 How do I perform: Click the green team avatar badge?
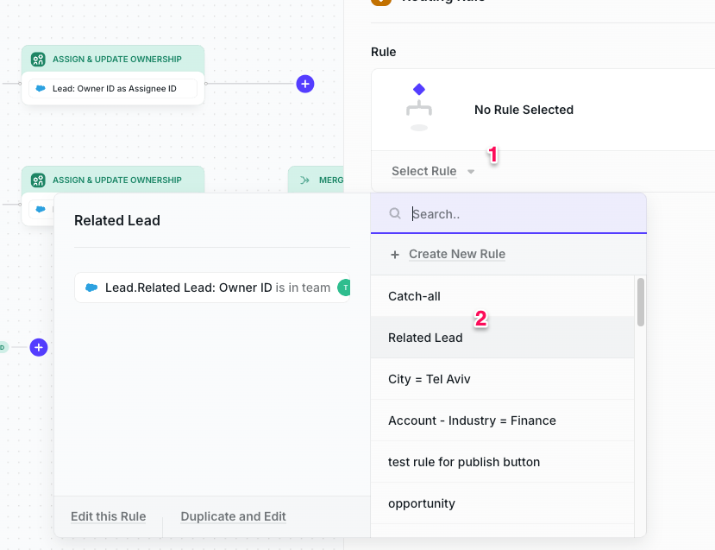tap(344, 288)
